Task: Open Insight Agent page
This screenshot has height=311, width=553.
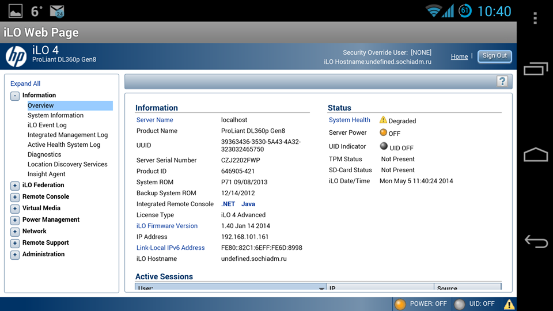Action: 46,174
